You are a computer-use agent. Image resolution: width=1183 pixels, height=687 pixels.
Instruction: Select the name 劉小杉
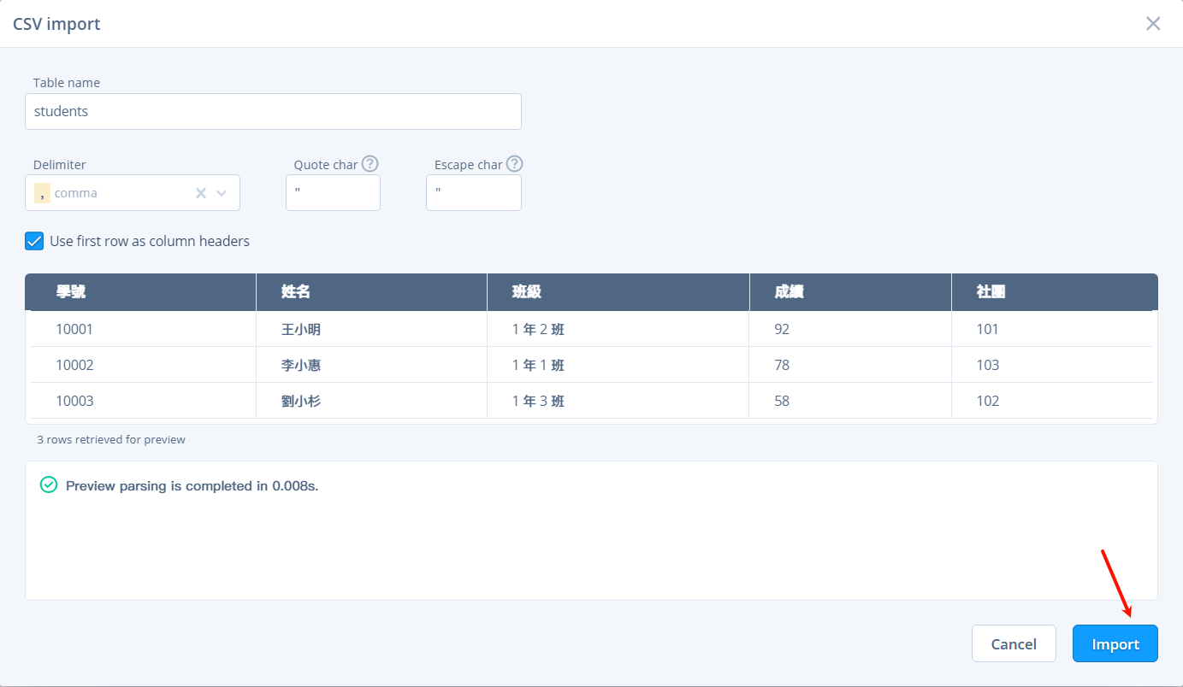pyautogui.click(x=301, y=401)
